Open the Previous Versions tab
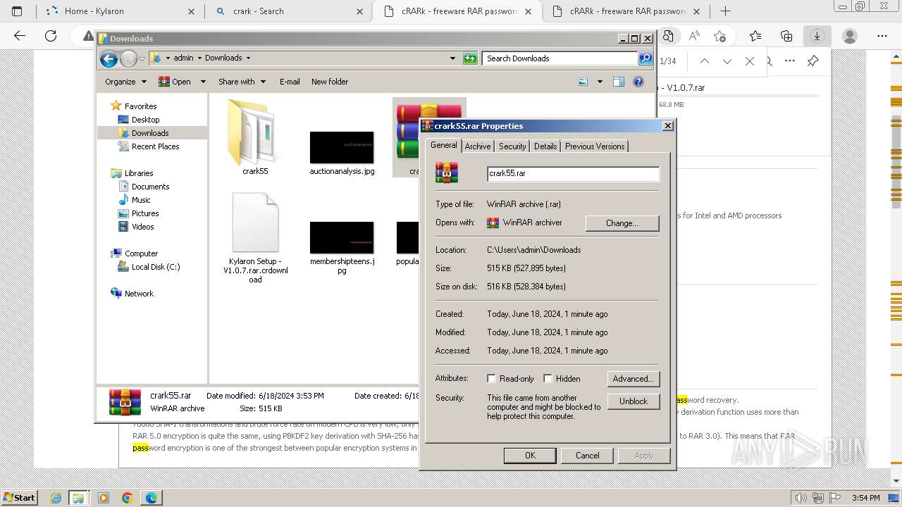The height and width of the screenshot is (507, 902). (595, 146)
